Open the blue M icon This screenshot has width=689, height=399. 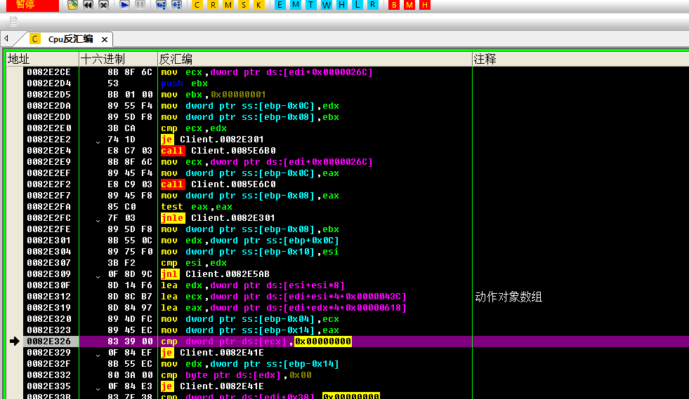coord(295,5)
